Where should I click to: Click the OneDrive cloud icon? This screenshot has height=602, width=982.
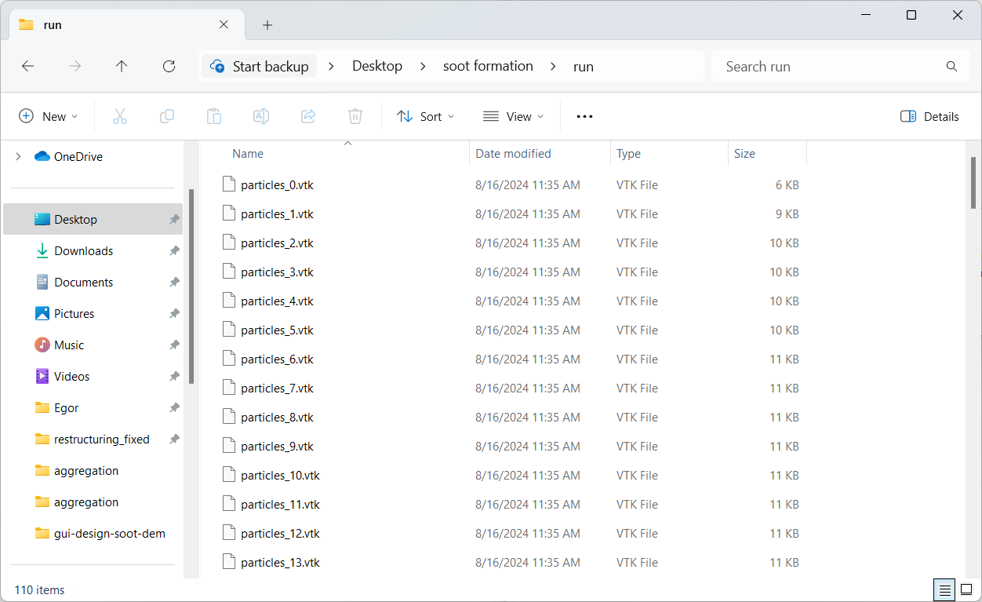(42, 156)
